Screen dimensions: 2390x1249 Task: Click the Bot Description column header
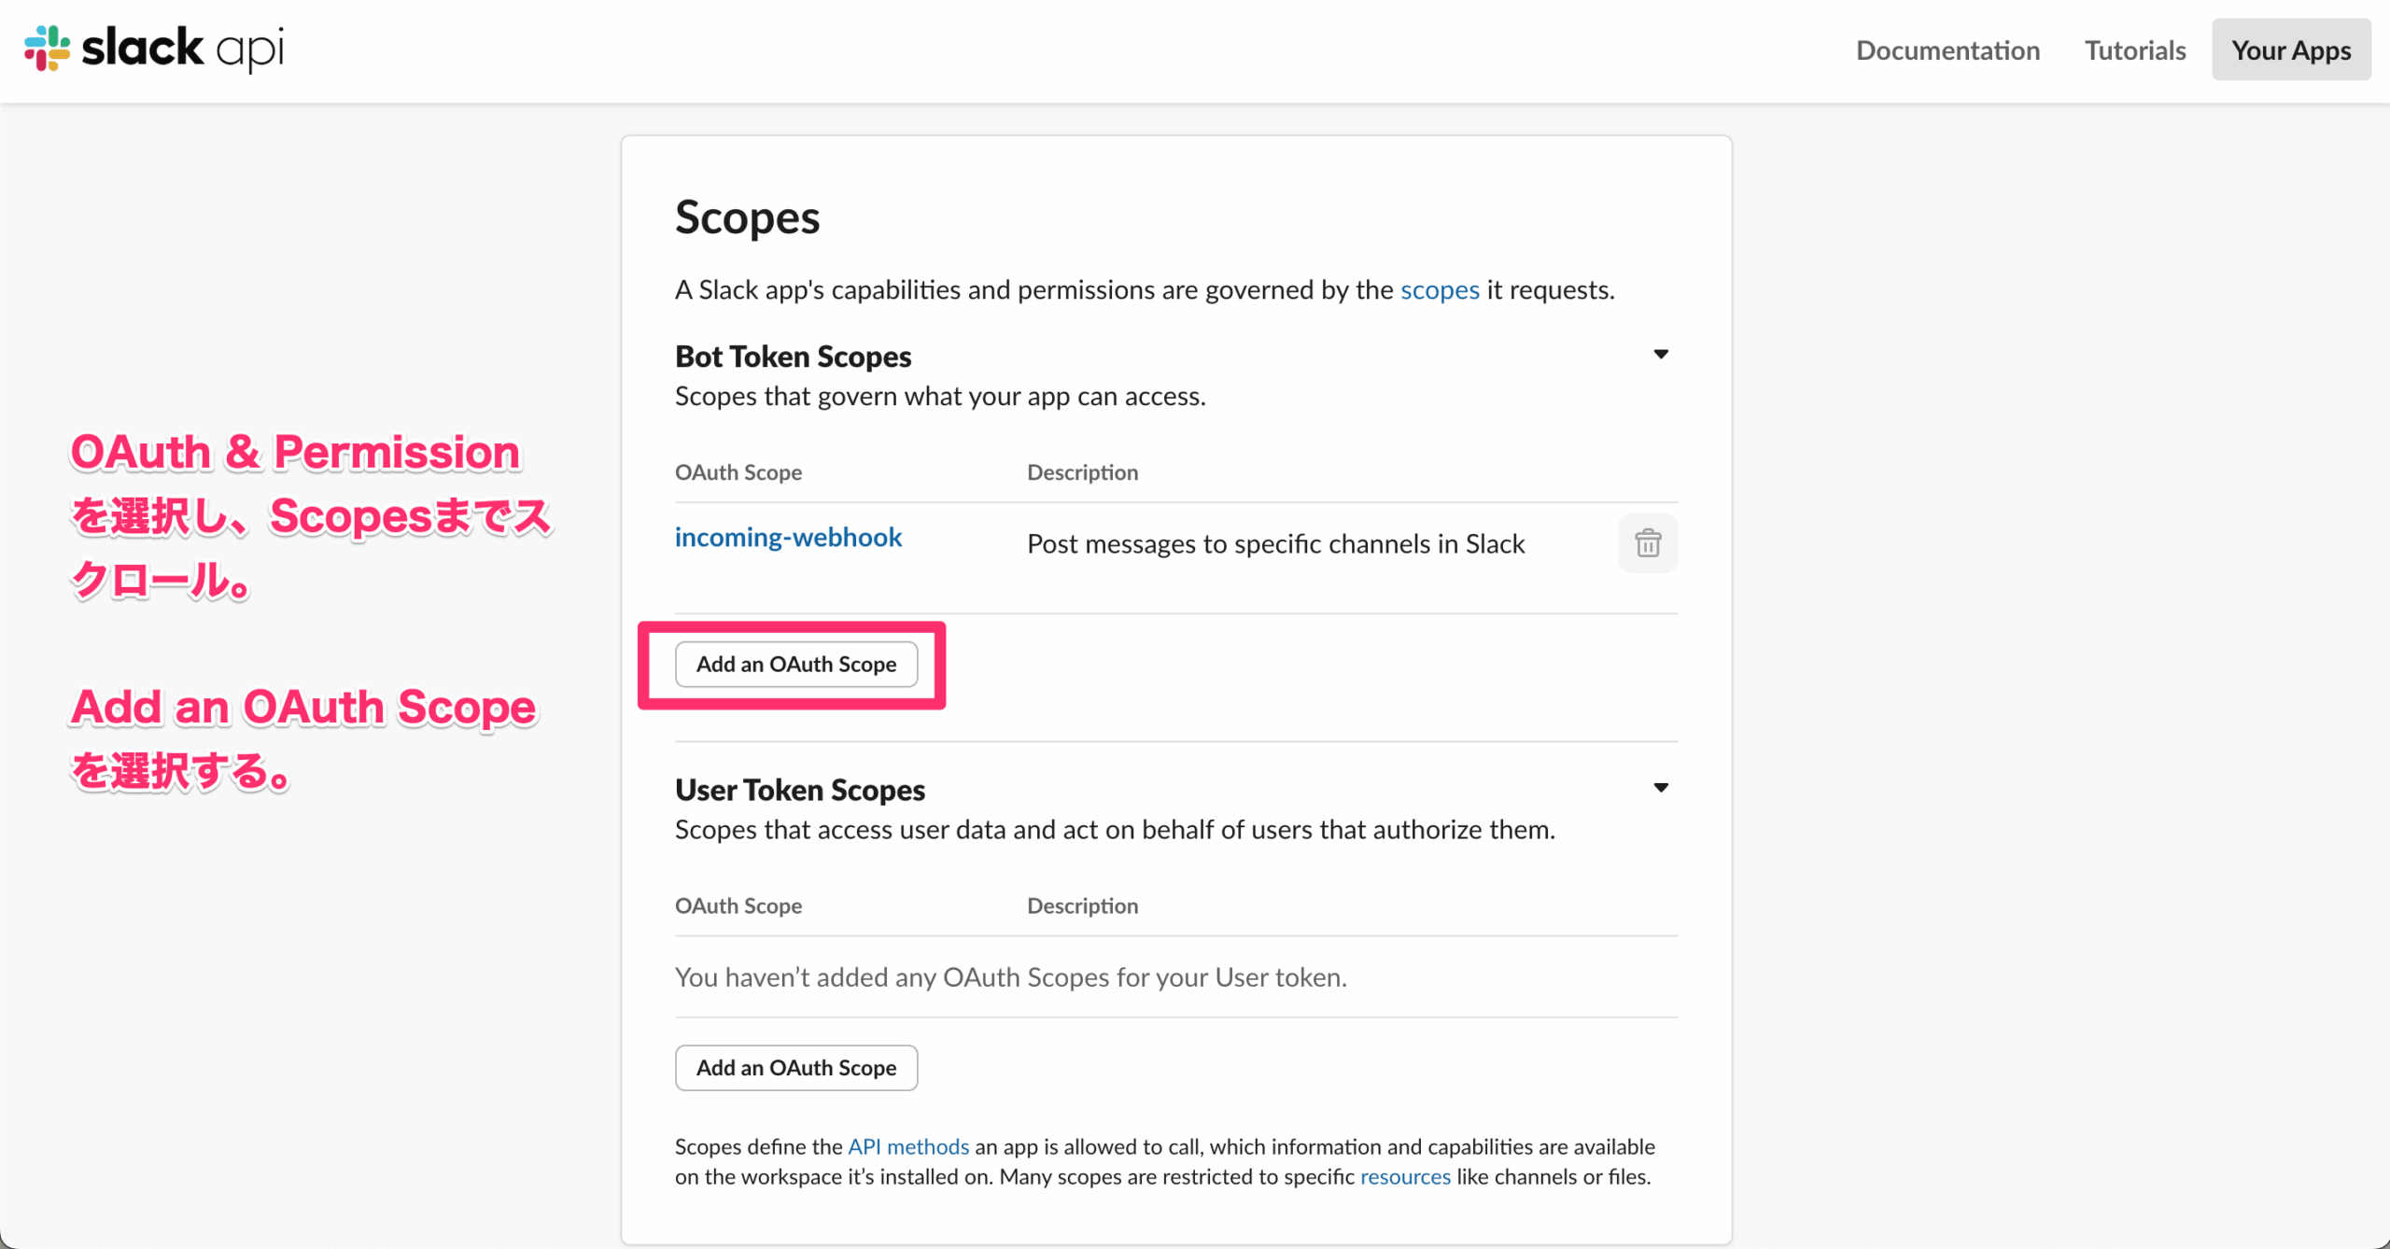pyautogui.click(x=1083, y=472)
